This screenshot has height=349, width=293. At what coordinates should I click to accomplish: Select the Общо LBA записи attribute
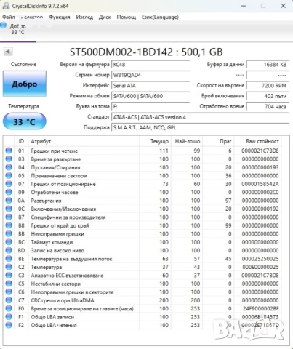[52, 317]
